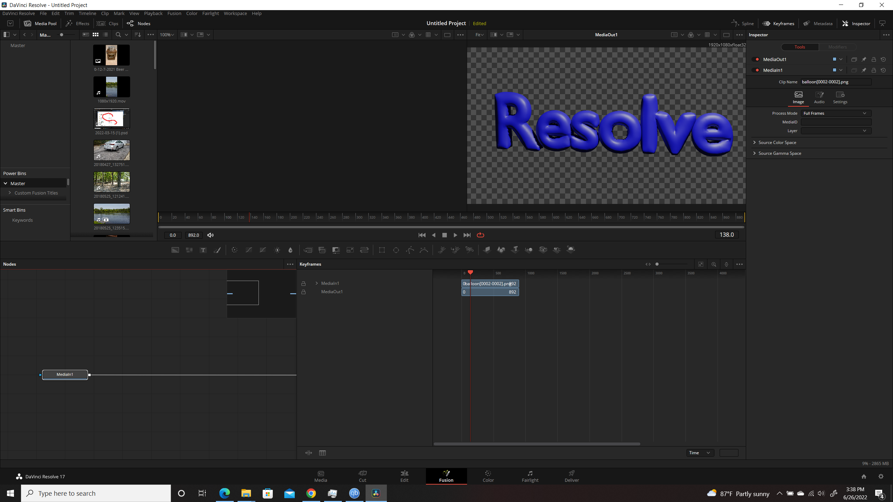Add a Renderer 3D tool

571,250
